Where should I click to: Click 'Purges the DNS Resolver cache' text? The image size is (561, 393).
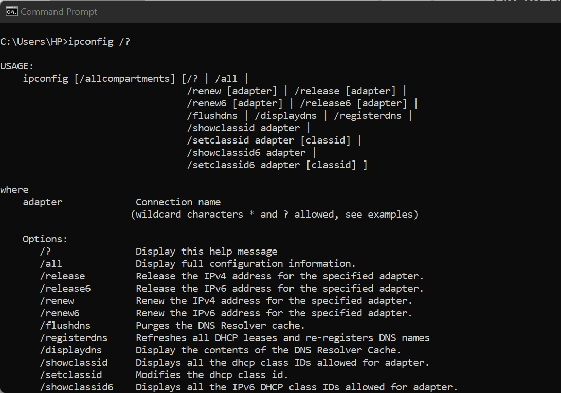220,326
